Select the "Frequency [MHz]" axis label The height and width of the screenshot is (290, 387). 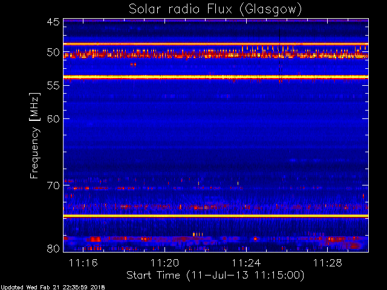[x=34, y=135]
